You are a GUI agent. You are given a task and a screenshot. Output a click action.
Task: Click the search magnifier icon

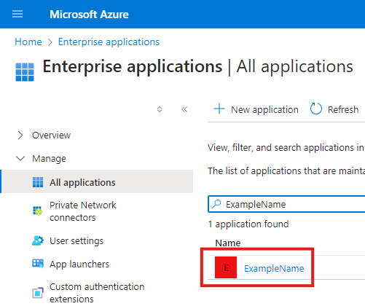point(216,204)
